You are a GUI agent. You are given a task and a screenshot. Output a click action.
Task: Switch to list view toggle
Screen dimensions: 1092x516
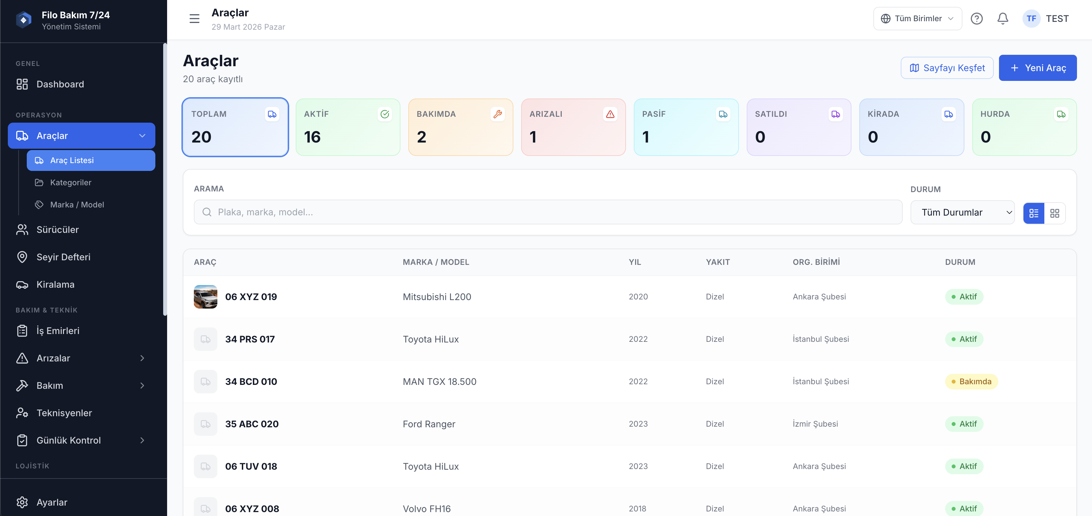[x=1034, y=213]
